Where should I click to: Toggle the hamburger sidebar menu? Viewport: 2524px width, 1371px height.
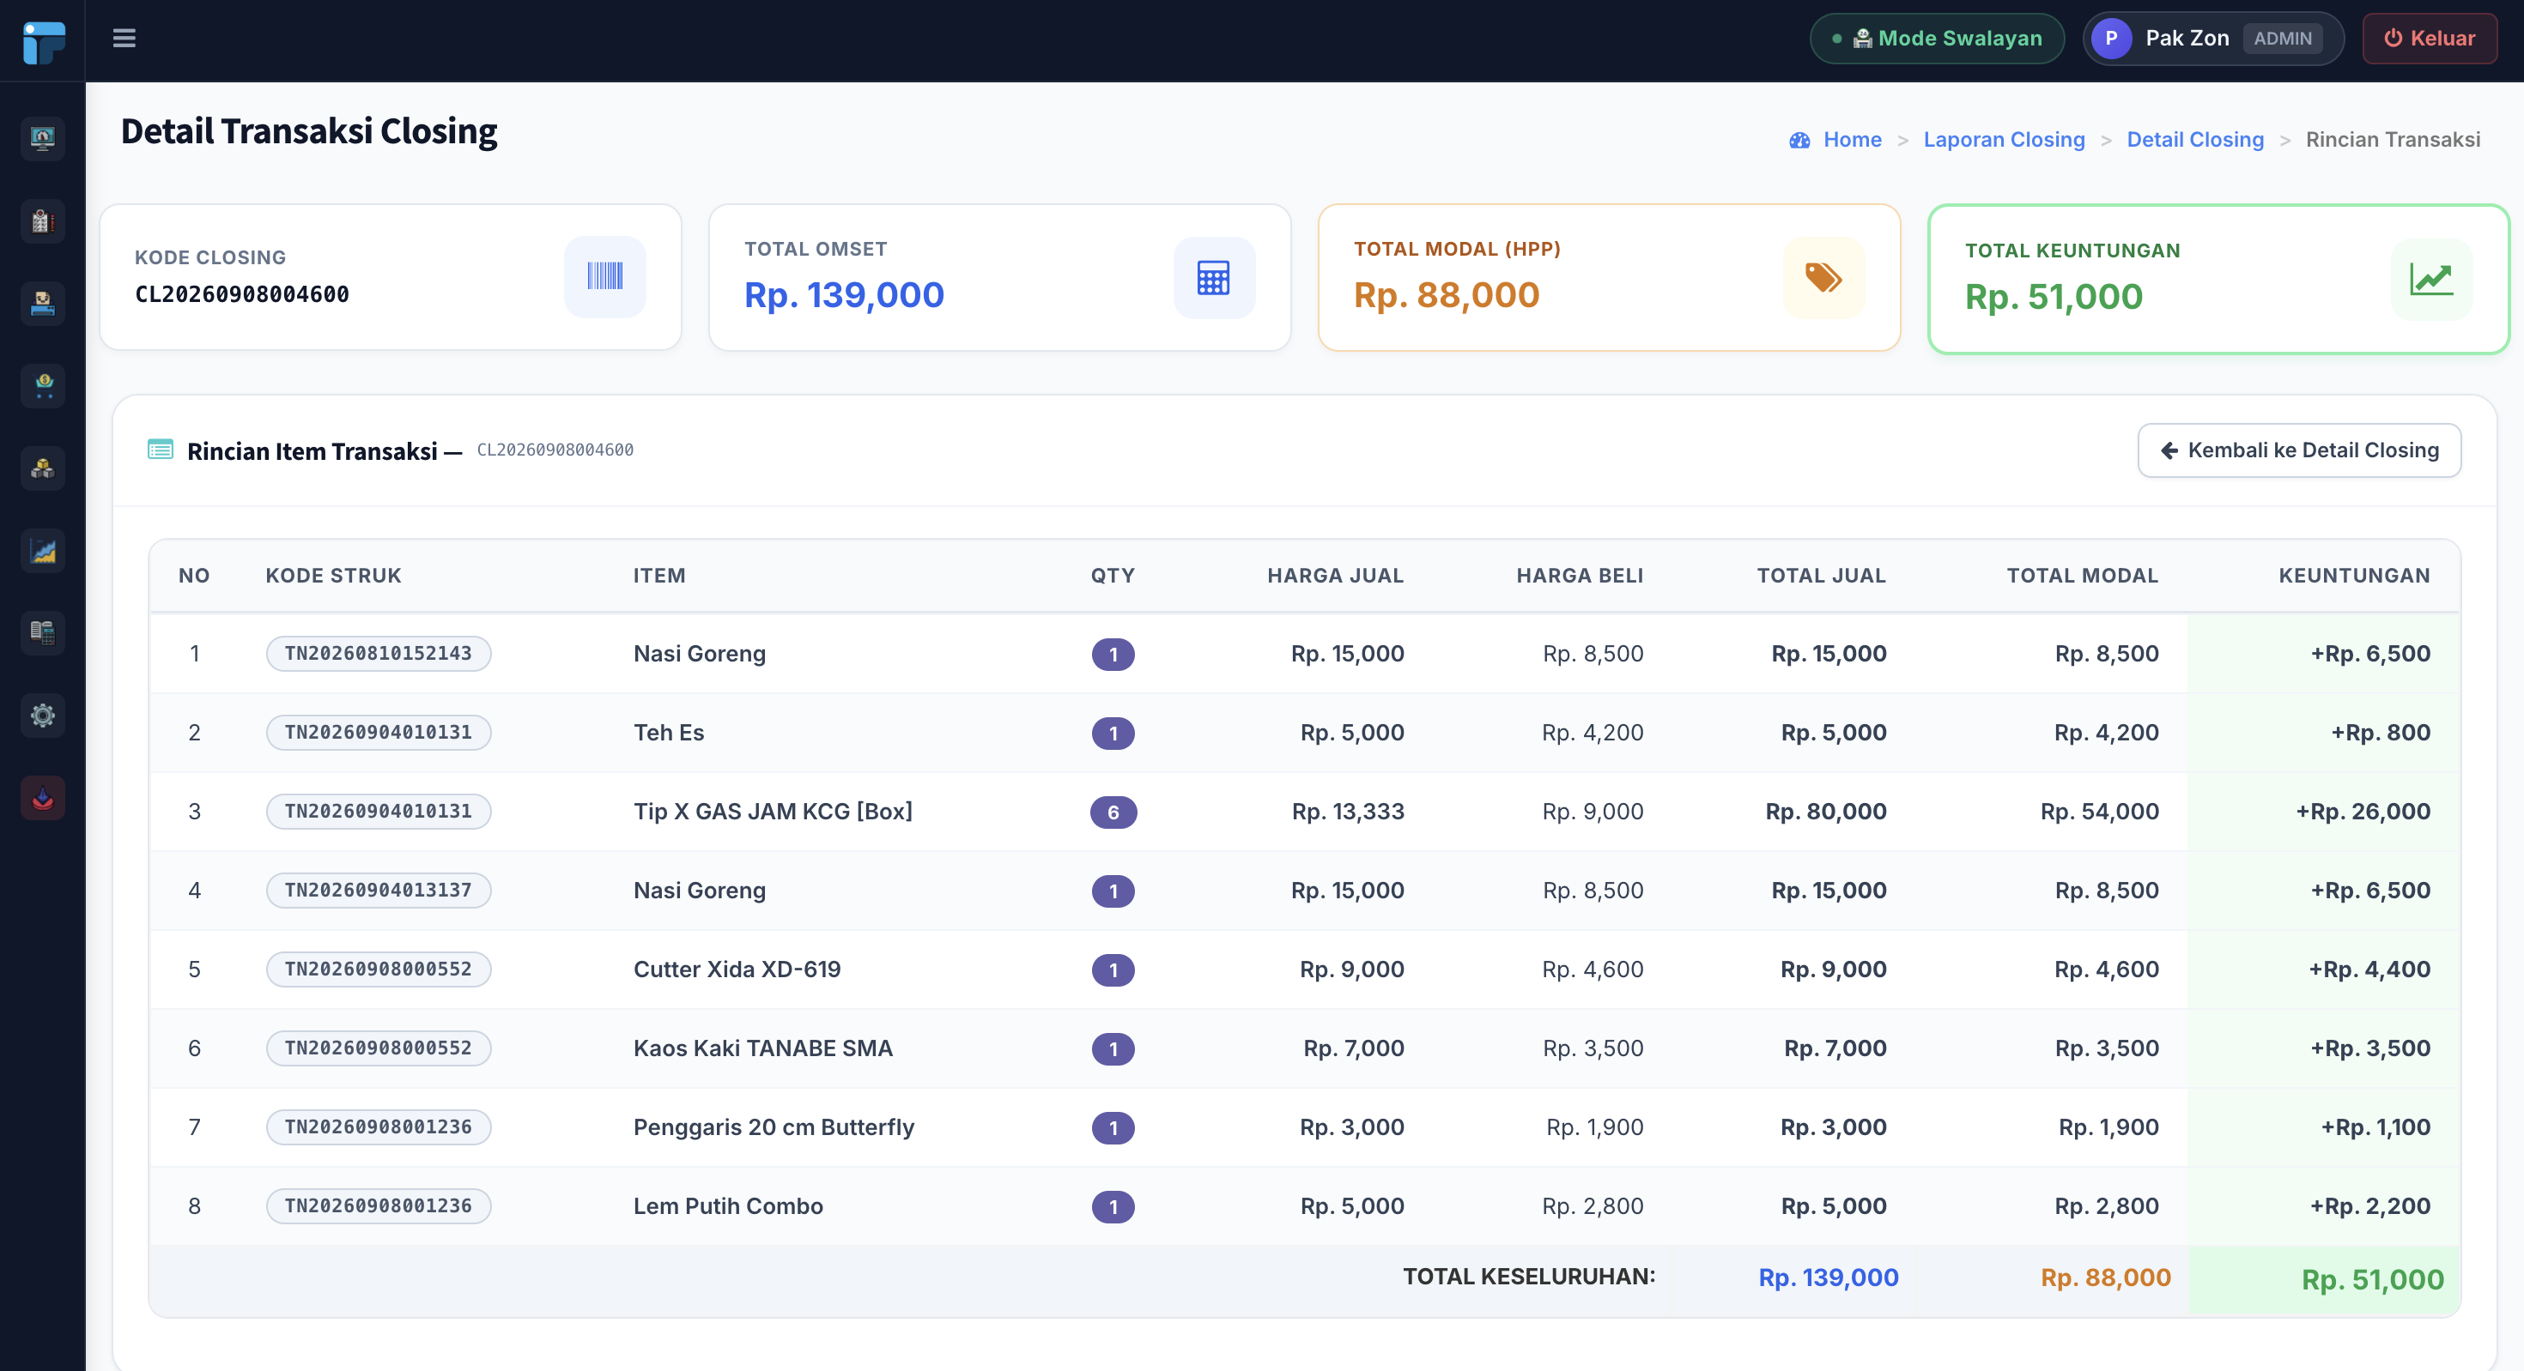124,39
